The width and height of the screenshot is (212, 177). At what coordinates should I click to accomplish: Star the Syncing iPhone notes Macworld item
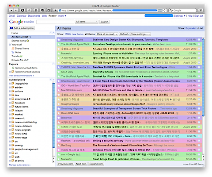click(59, 54)
